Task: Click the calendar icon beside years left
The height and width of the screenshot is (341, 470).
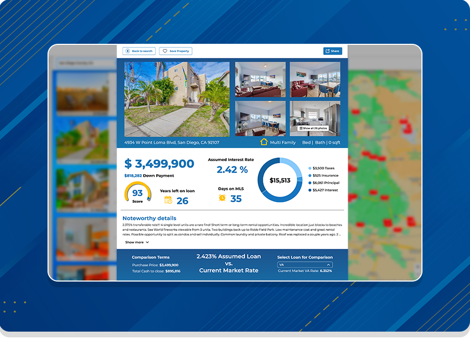Action: (168, 200)
